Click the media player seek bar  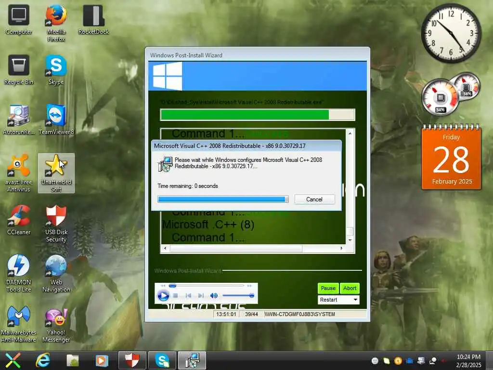pyautogui.click(x=207, y=286)
